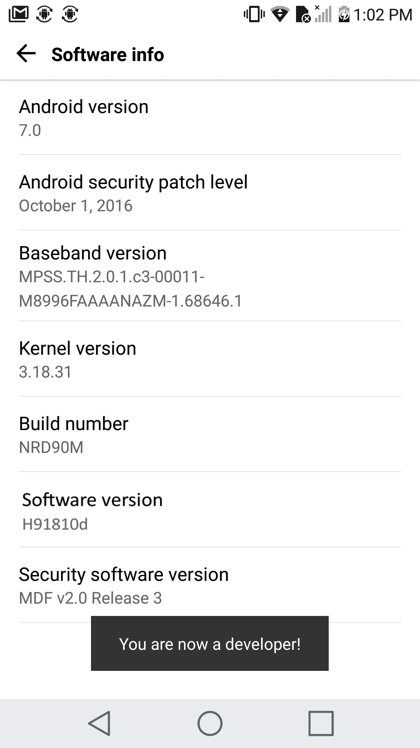Tap the SD card error status icon
Image resolution: width=420 pixels, height=748 pixels.
(303, 14)
